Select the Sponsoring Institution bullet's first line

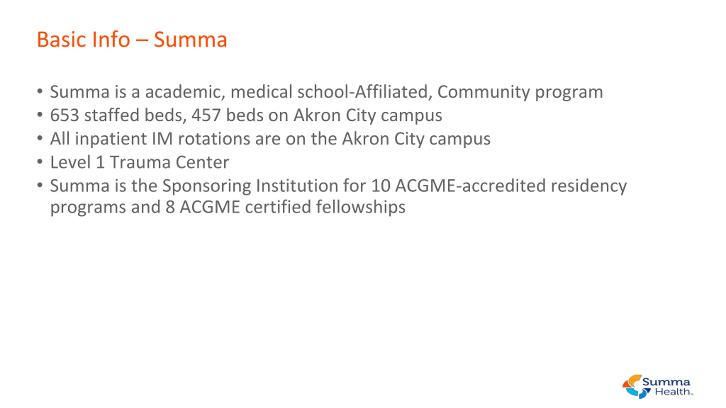338,186
